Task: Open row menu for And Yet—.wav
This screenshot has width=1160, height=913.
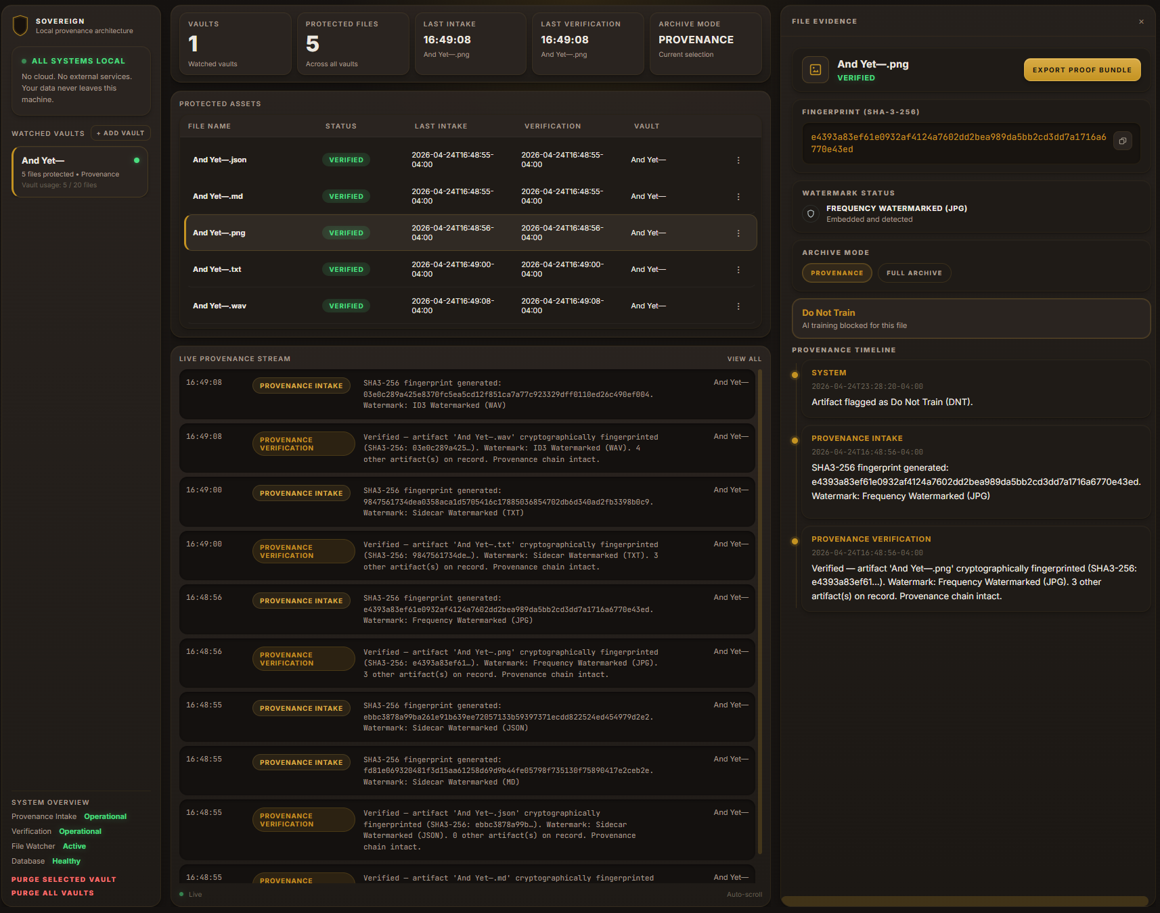Action: [x=738, y=306]
